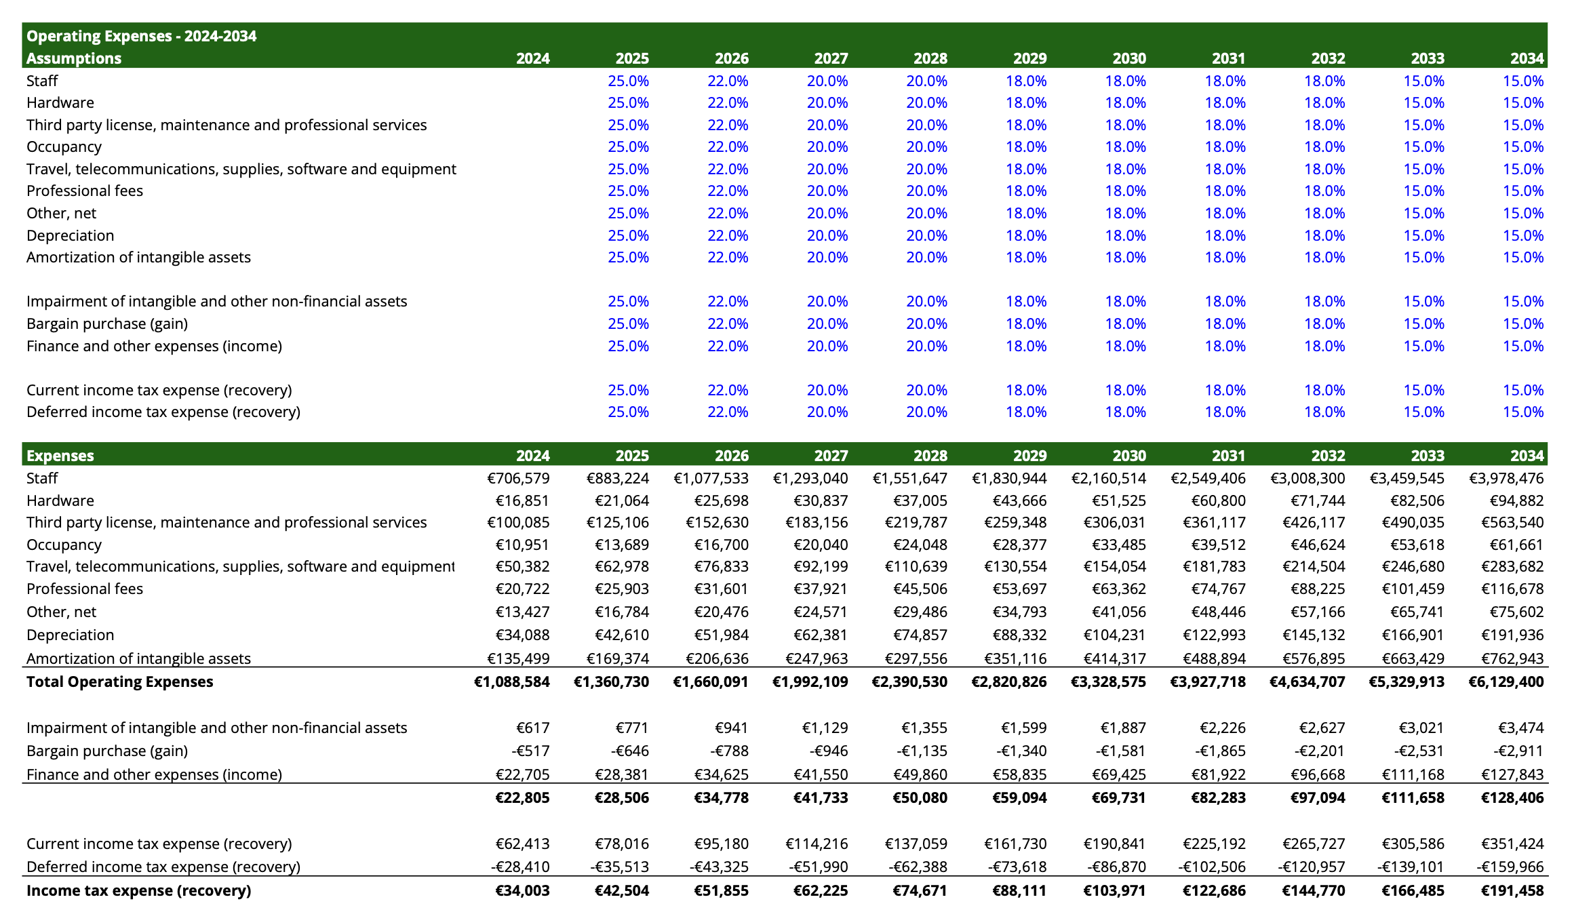Select the Assumptions header label
This screenshot has width=1572, height=910.
coord(73,58)
